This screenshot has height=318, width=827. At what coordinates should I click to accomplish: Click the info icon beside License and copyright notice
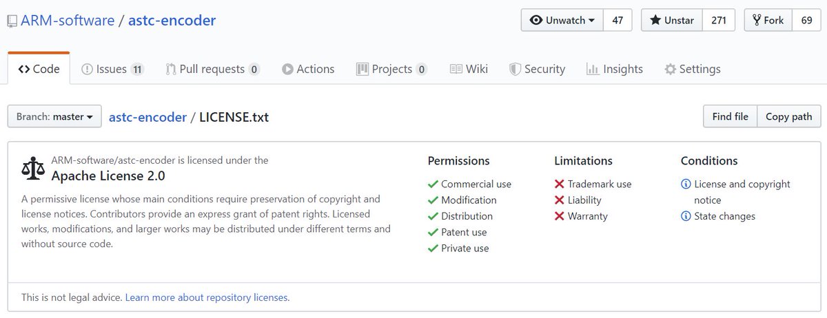point(686,184)
